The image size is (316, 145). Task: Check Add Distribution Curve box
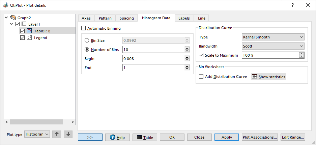(x=201, y=77)
